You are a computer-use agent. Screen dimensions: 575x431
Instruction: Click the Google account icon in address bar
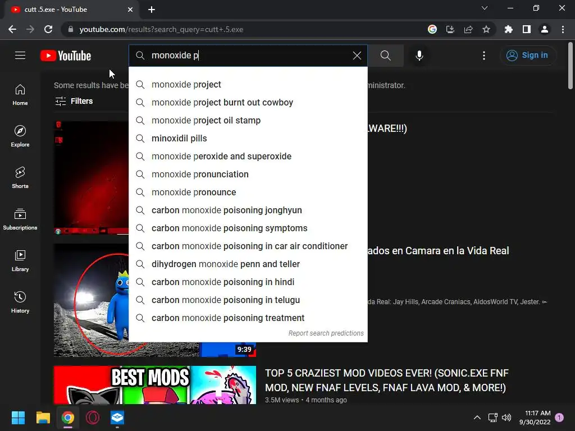click(432, 29)
